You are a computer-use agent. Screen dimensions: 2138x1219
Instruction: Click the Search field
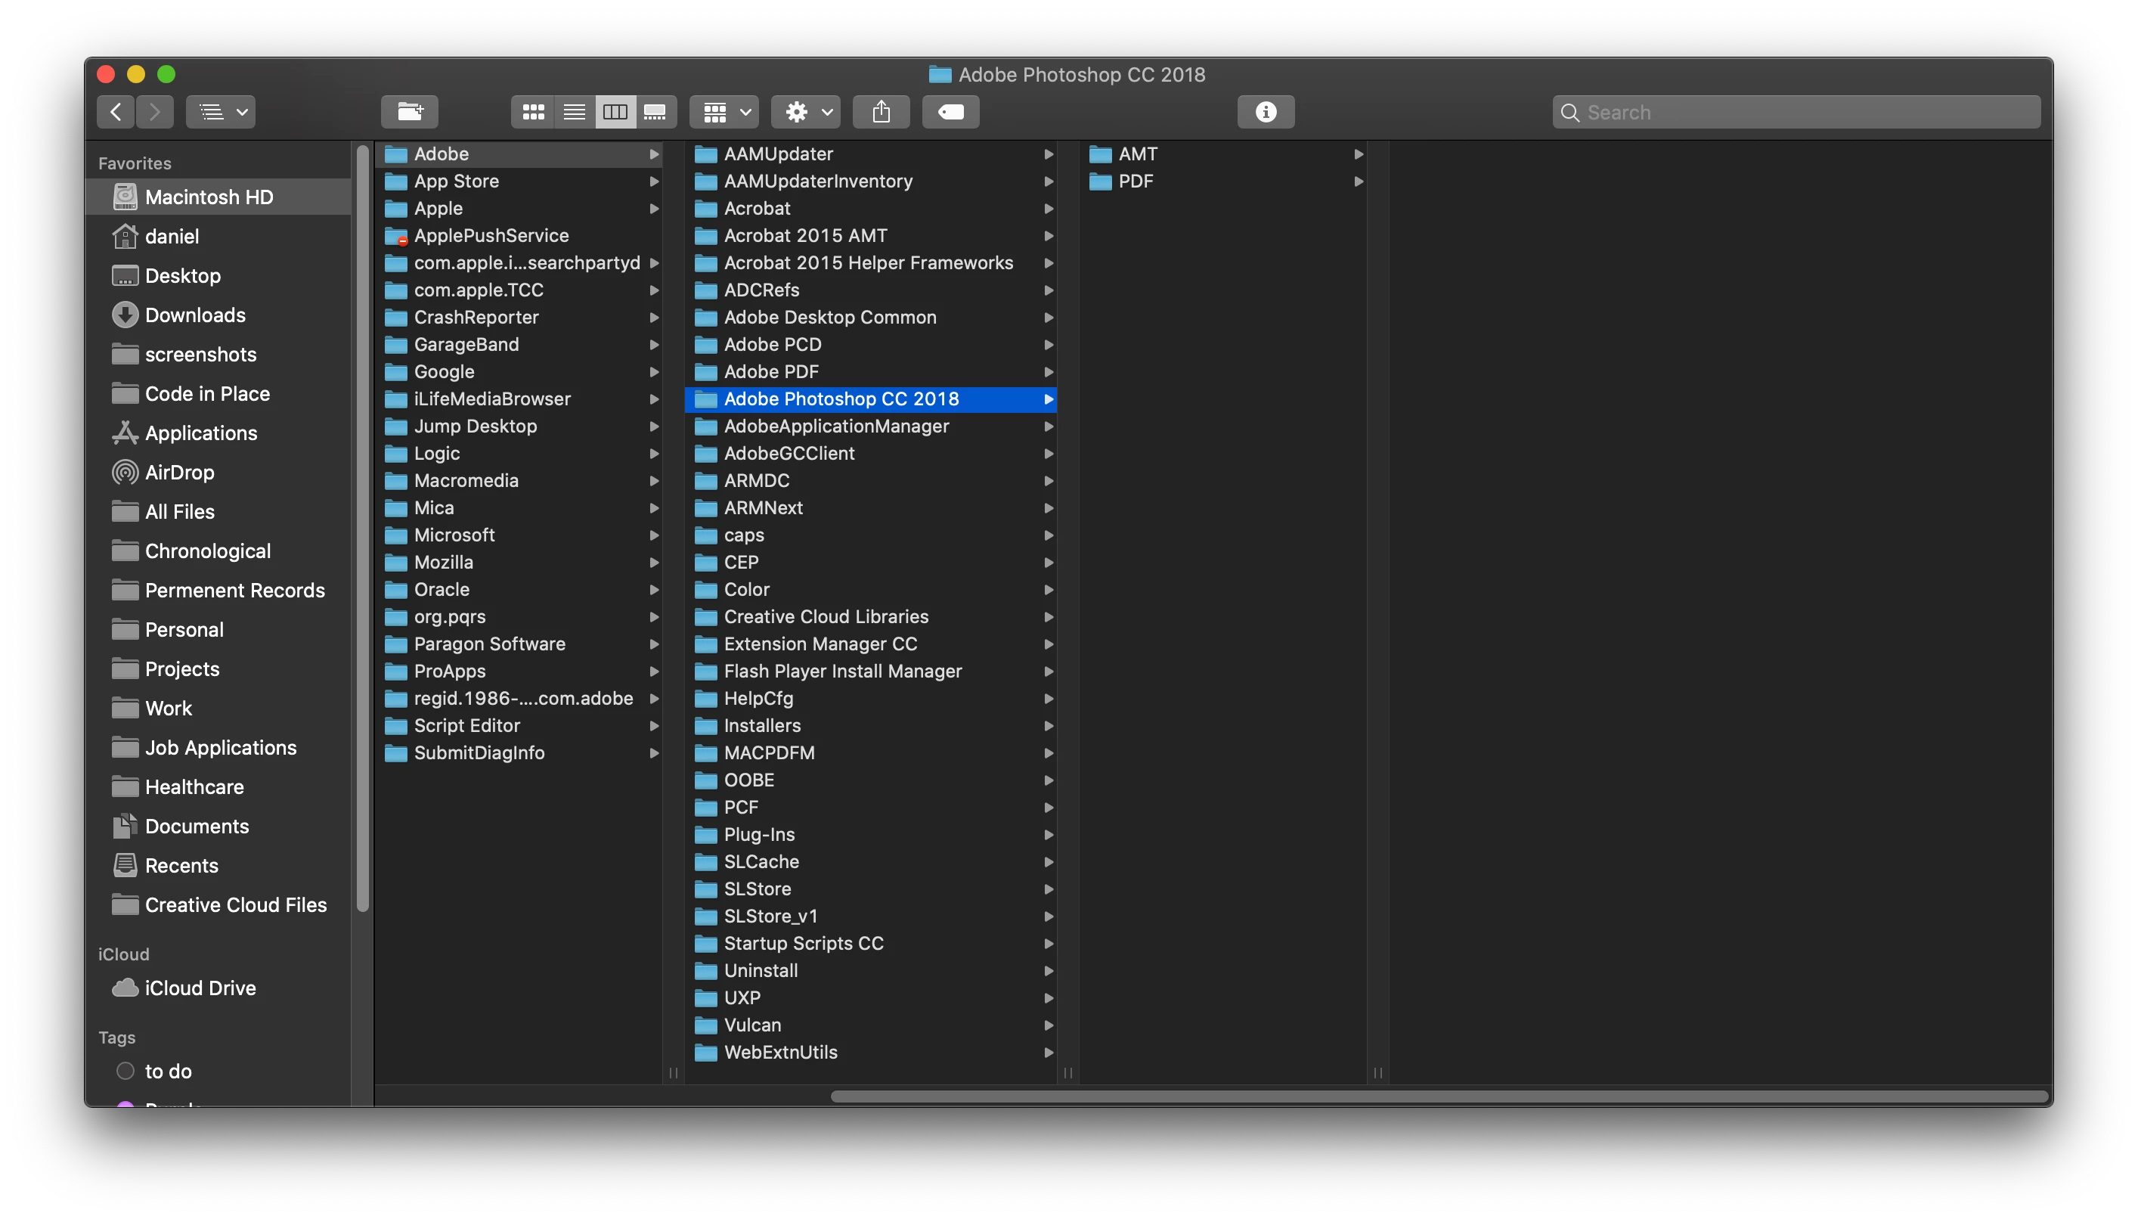[x=1808, y=112]
